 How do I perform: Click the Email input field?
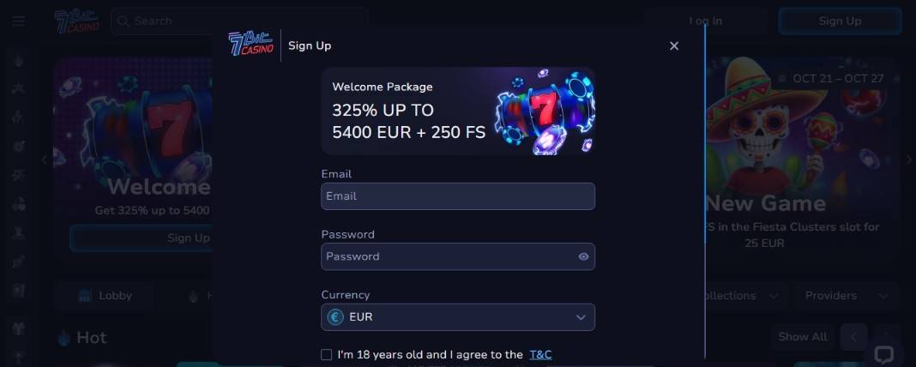pyautogui.click(x=458, y=196)
